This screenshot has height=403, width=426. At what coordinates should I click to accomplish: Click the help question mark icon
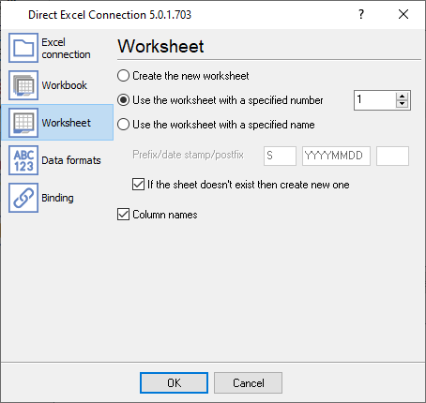(x=361, y=14)
